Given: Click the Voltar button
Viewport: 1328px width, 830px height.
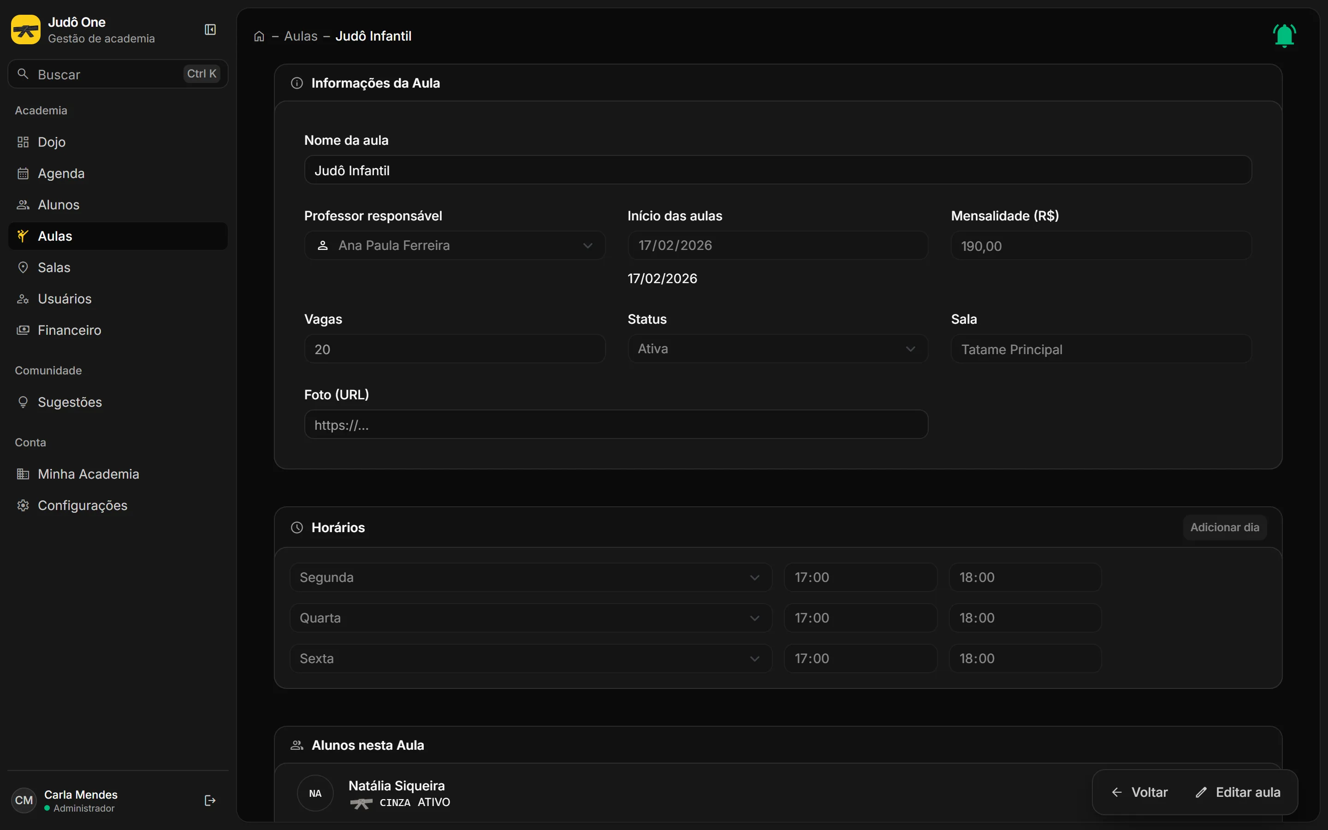Looking at the screenshot, I should [x=1139, y=792].
